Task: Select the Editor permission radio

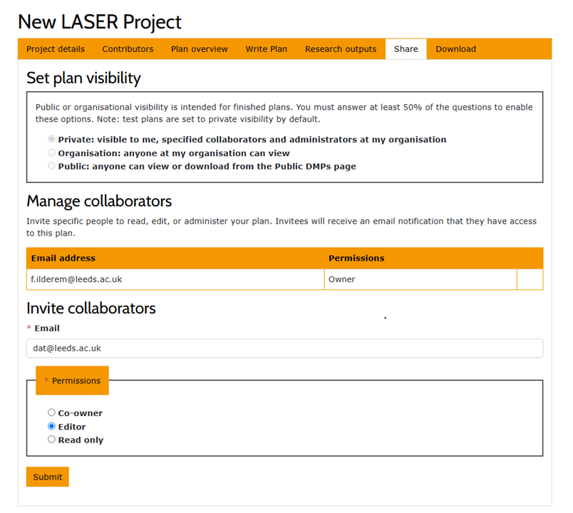Action: pos(51,426)
